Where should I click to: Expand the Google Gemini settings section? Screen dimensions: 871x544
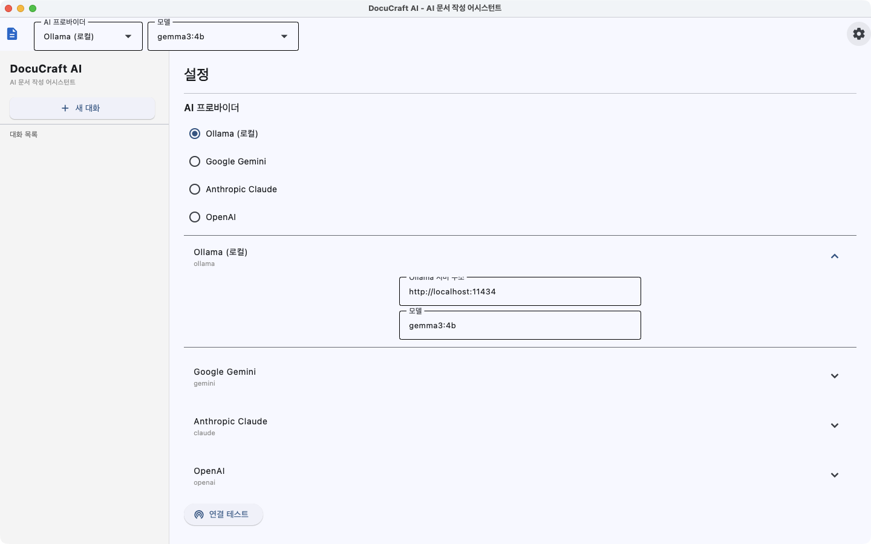(835, 376)
